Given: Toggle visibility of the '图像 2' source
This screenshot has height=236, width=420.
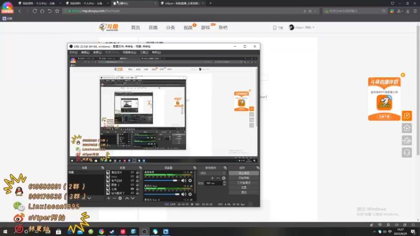Looking at the screenshot, I should coord(132,185).
